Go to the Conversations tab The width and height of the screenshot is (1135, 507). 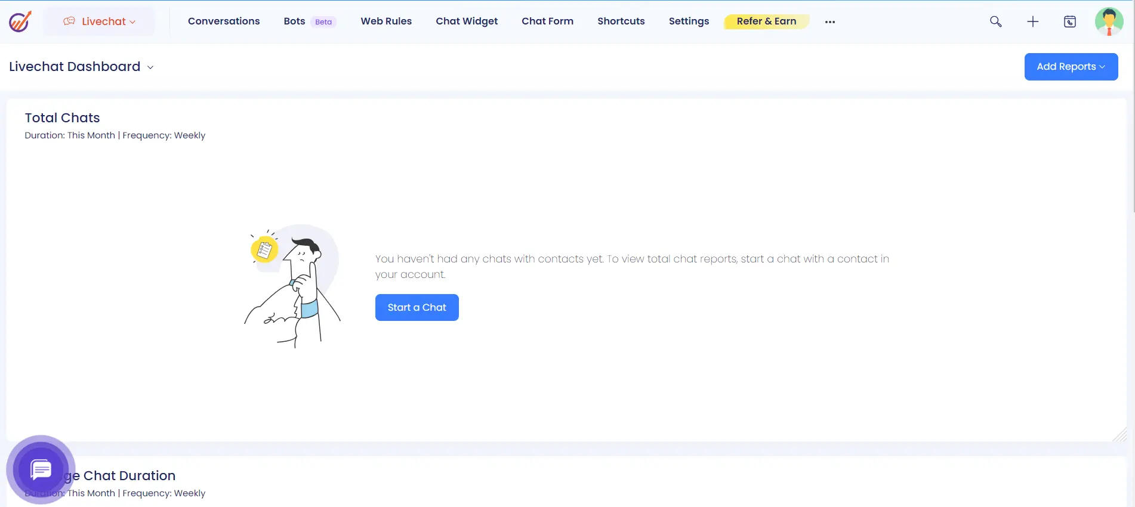click(224, 21)
